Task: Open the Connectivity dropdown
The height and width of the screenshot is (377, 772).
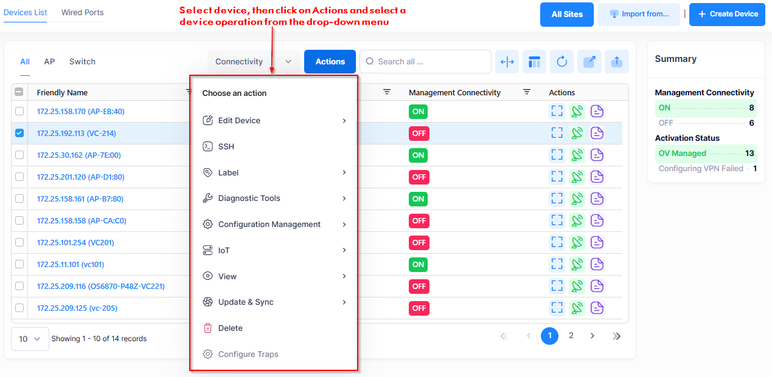Action: tap(253, 62)
